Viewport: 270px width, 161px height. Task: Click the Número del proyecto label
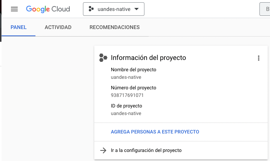point(133,87)
